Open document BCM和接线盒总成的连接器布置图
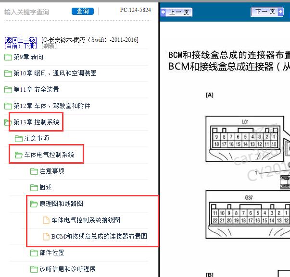 pos(100,236)
